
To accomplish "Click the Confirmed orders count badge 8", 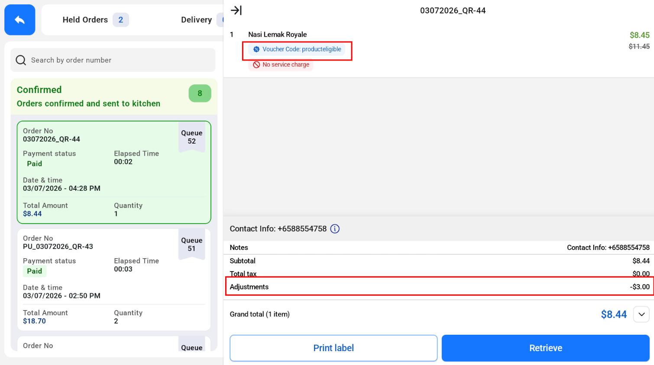I will coord(200,93).
